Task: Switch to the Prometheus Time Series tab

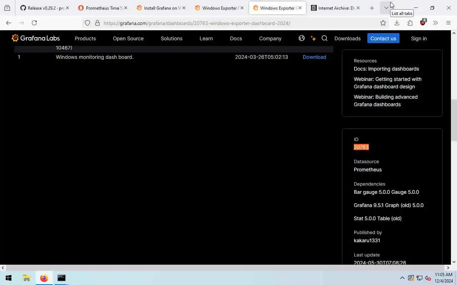Action: pos(102,8)
